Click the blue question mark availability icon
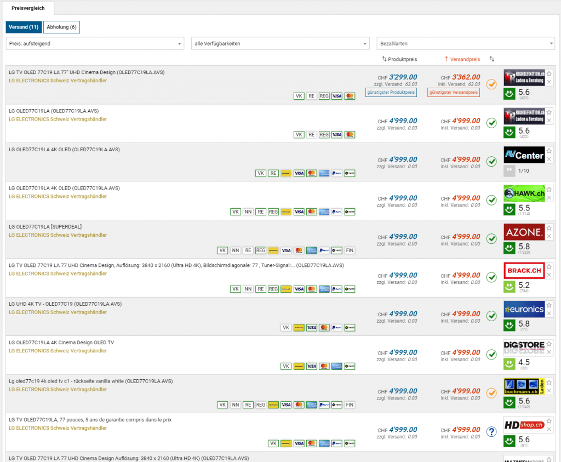 pyautogui.click(x=491, y=432)
